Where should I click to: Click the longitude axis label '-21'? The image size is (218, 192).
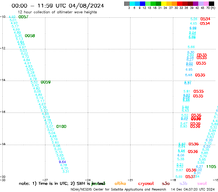pyautogui.click(x=130, y=180)
